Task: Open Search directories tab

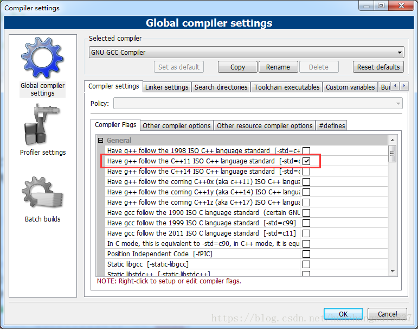Action: point(221,87)
